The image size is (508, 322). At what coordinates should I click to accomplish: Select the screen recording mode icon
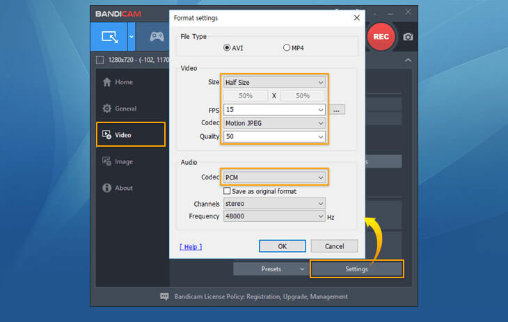[109, 37]
